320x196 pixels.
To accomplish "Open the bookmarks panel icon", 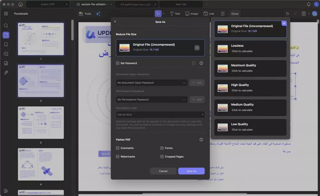I will pyautogui.click(x=6, y=44).
